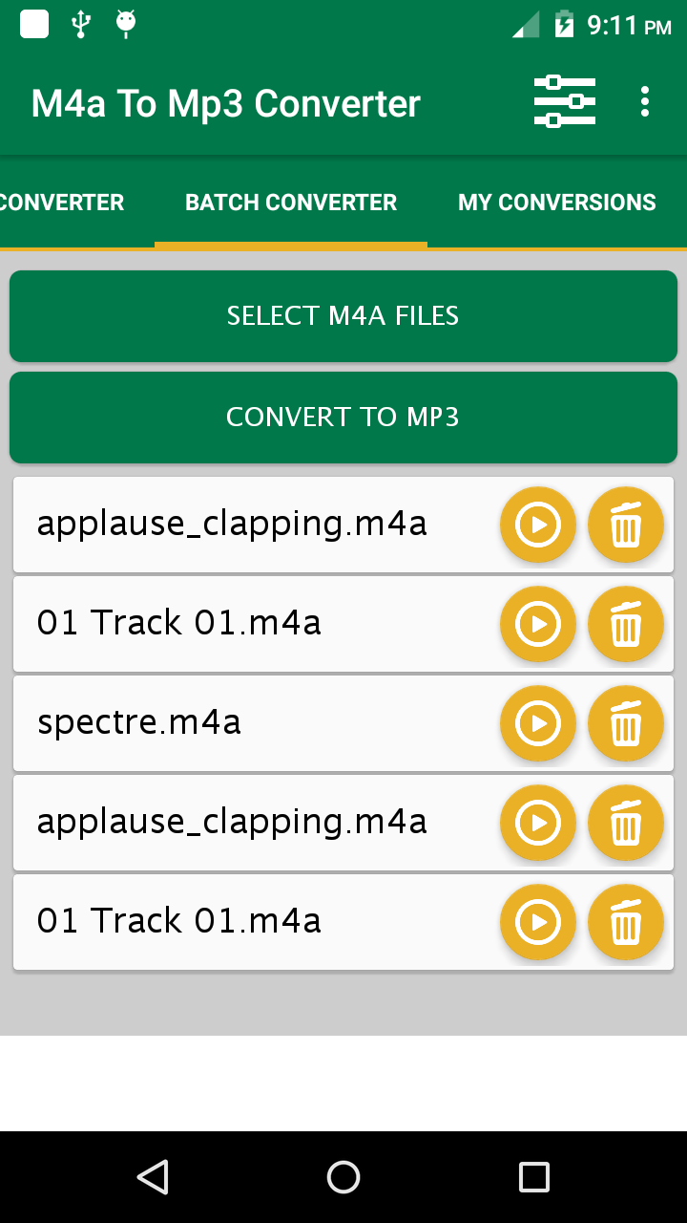The height and width of the screenshot is (1223, 687).
Task: Switch to the My Conversions tab
Action: click(x=556, y=203)
